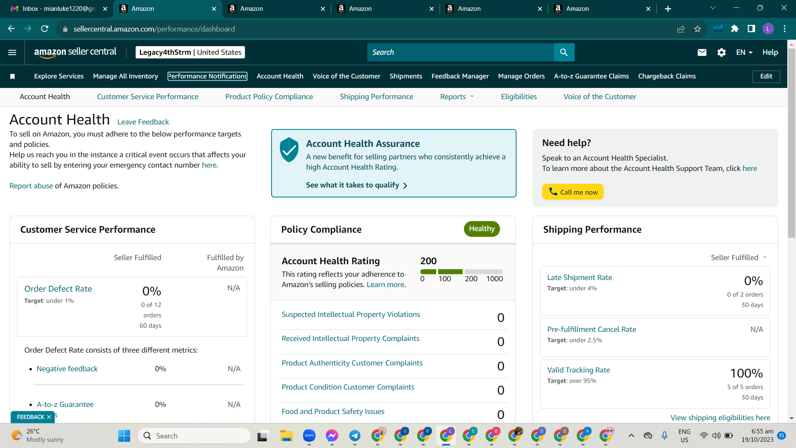Open Chargeback Claims menu item

(x=667, y=76)
